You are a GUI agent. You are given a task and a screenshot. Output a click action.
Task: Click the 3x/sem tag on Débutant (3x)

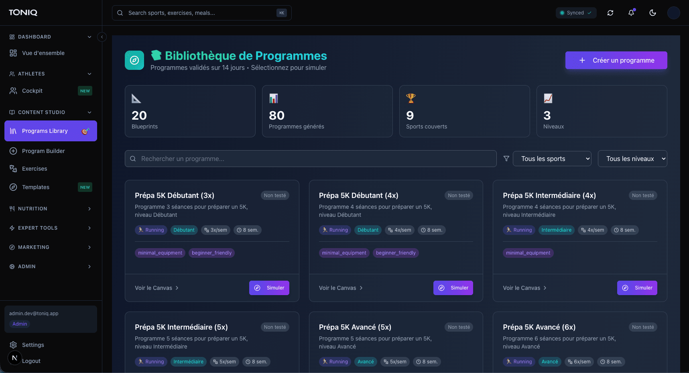click(215, 230)
